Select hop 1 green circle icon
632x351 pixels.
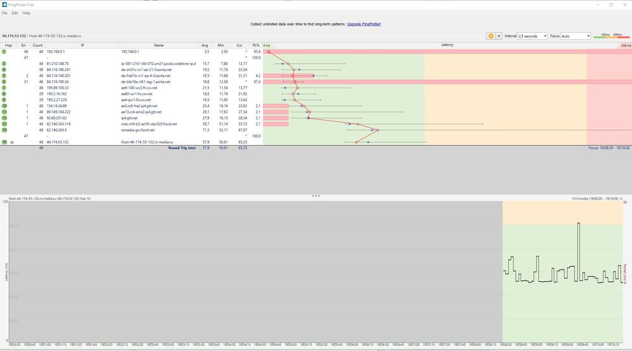pos(4,52)
